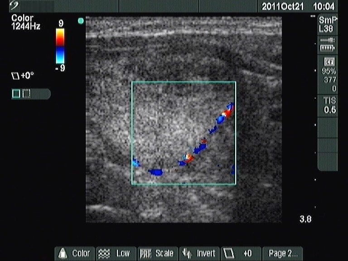
Task: Click the flow sensitivity wave icon
Action: pyautogui.click(x=105, y=253)
